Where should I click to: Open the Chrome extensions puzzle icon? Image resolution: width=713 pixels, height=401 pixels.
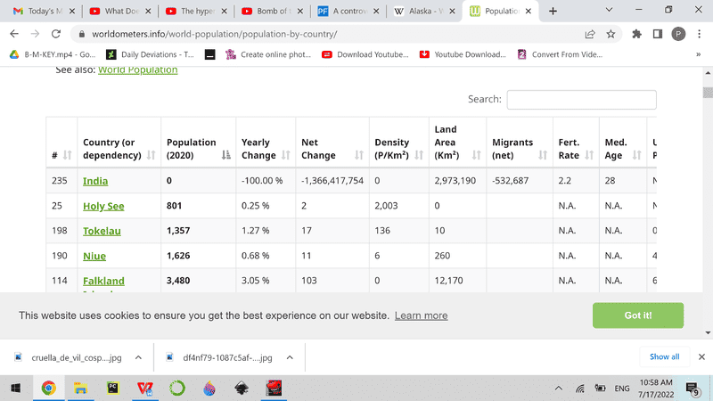[x=636, y=34]
